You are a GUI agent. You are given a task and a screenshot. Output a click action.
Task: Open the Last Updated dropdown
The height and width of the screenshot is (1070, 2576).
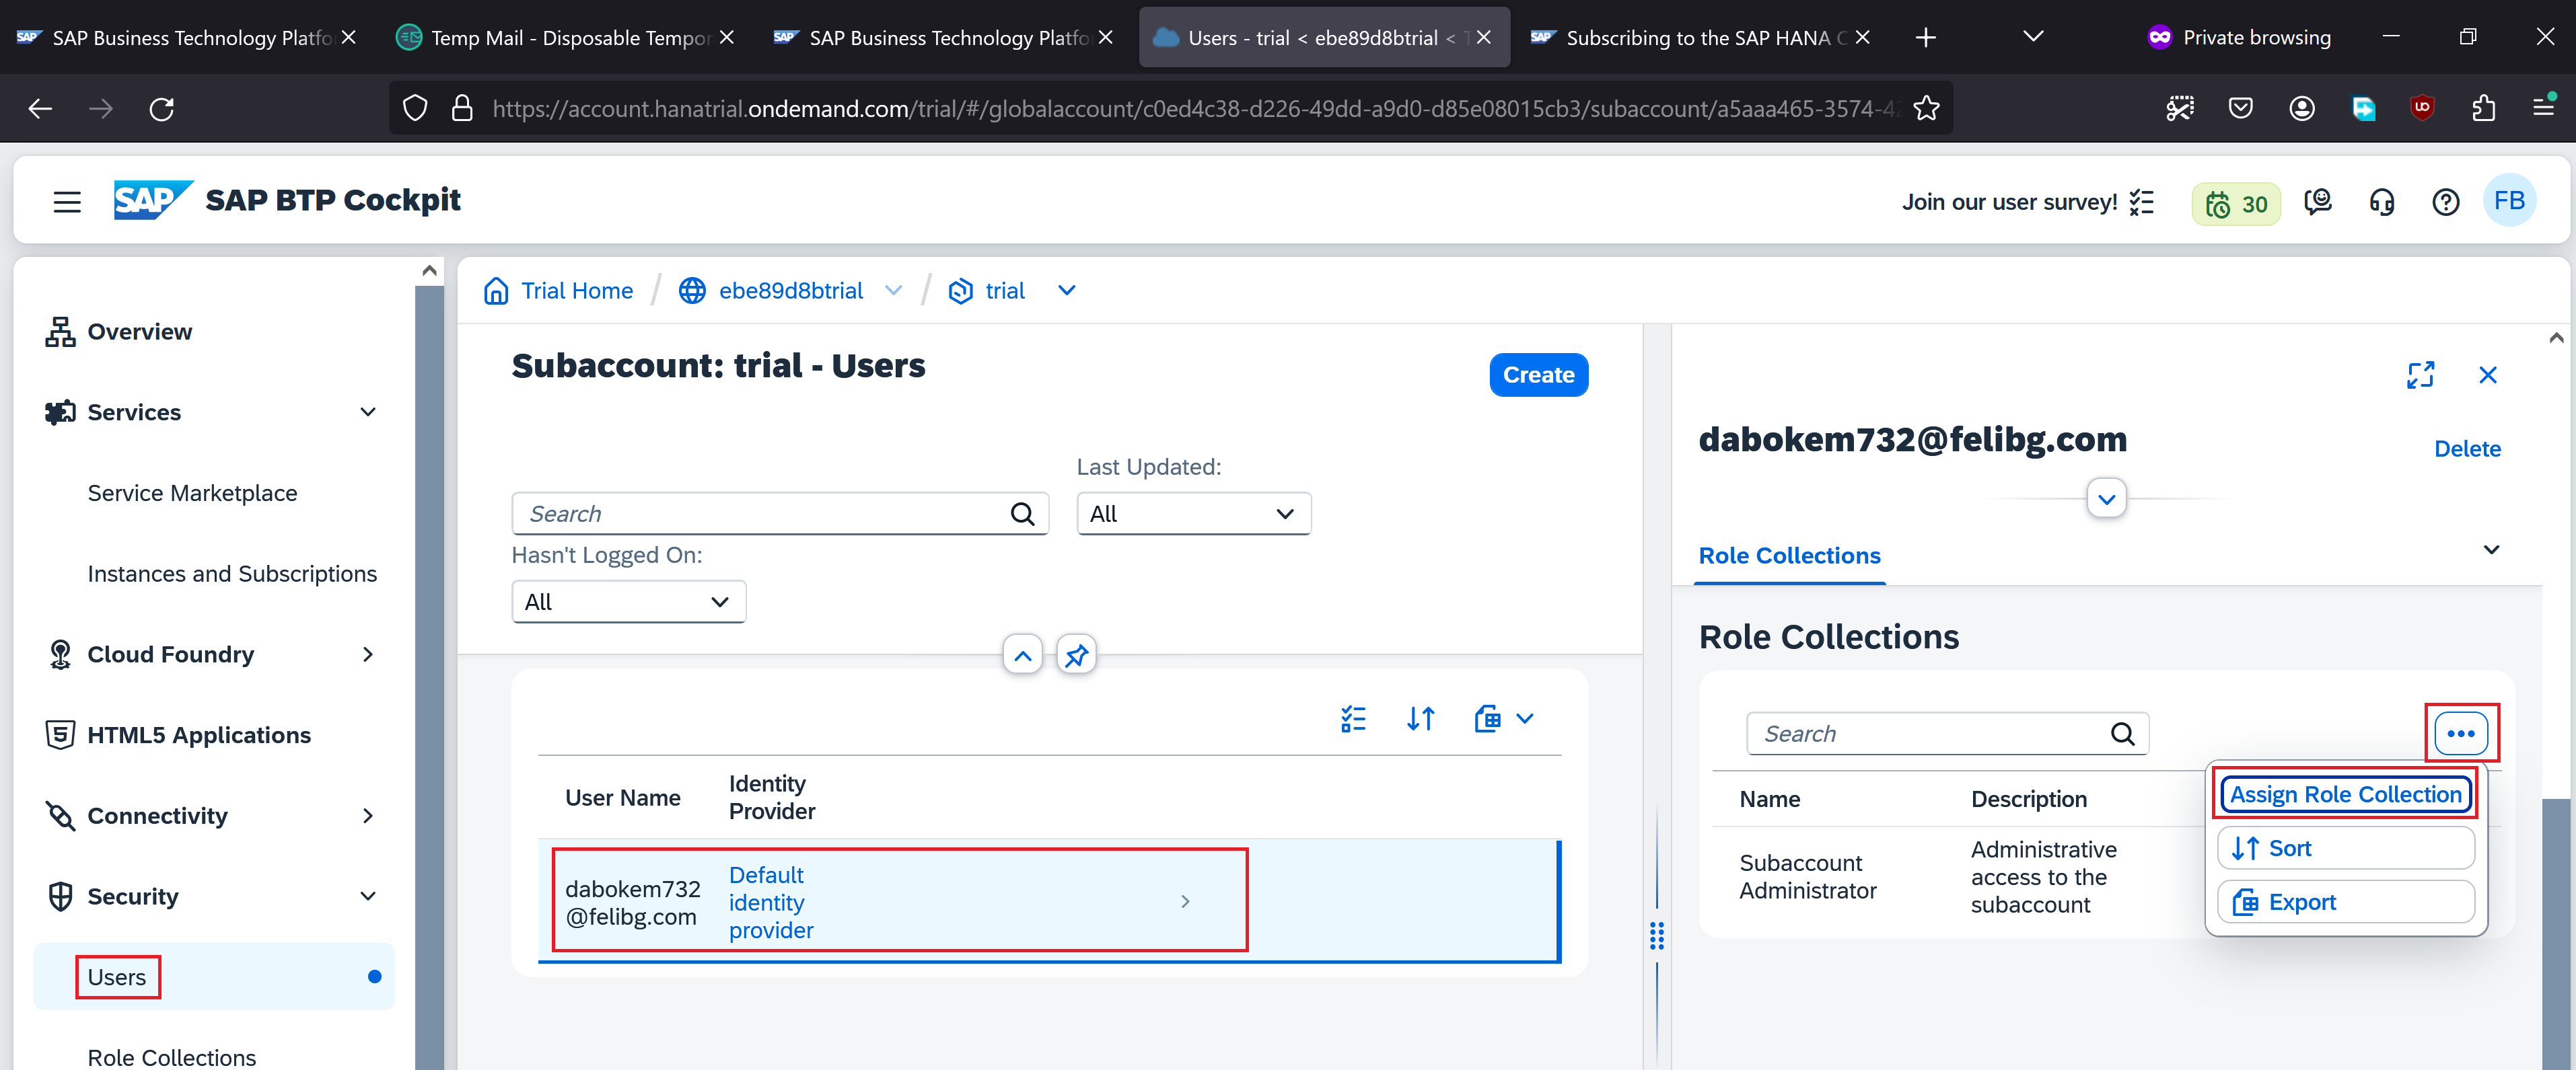(x=1193, y=514)
